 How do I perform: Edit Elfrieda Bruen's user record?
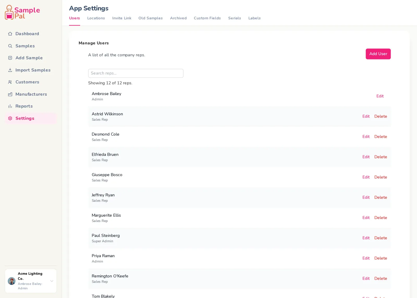coord(366,157)
